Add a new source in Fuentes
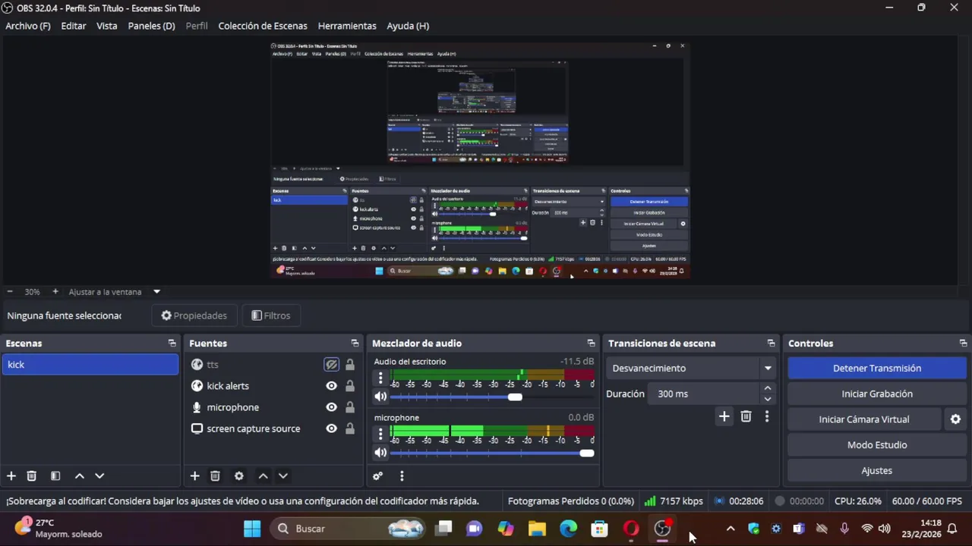The width and height of the screenshot is (972, 546). pyautogui.click(x=194, y=475)
